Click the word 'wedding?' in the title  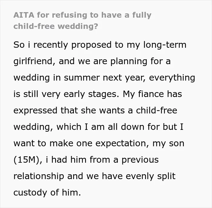[x=78, y=26]
